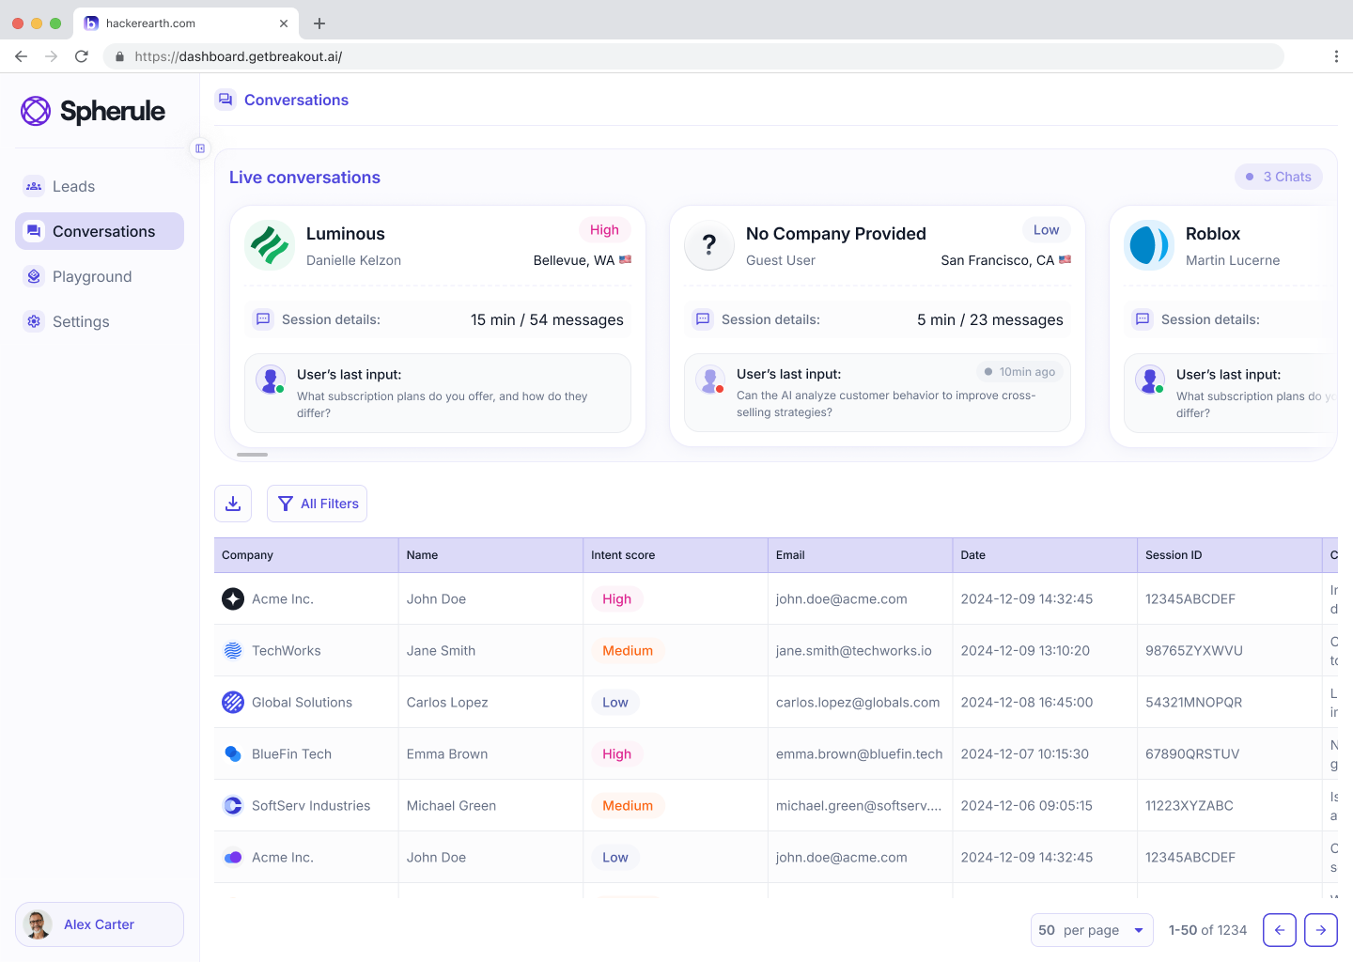Reload the page in browser
Screen dimensions: 1353x962
pos(82,56)
